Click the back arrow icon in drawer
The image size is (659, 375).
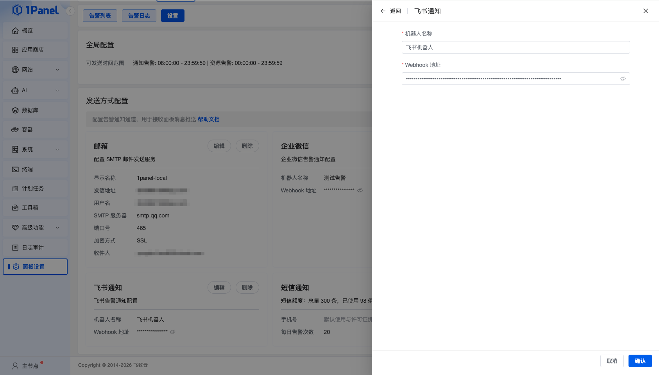(383, 11)
